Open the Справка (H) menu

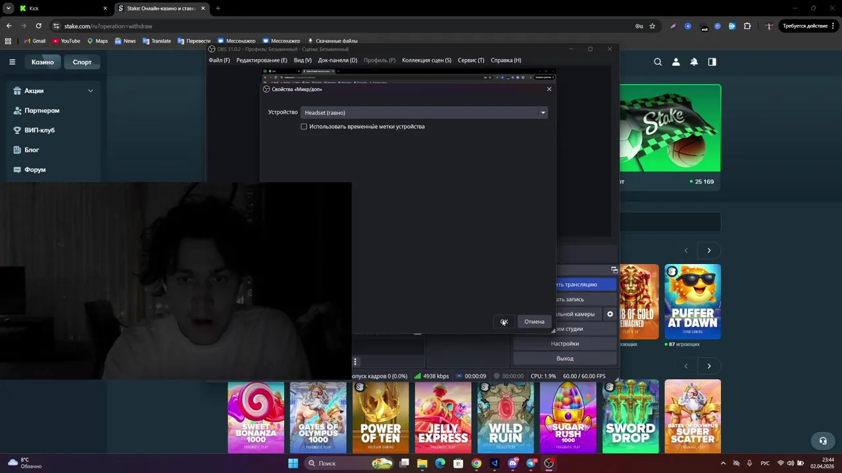point(506,60)
